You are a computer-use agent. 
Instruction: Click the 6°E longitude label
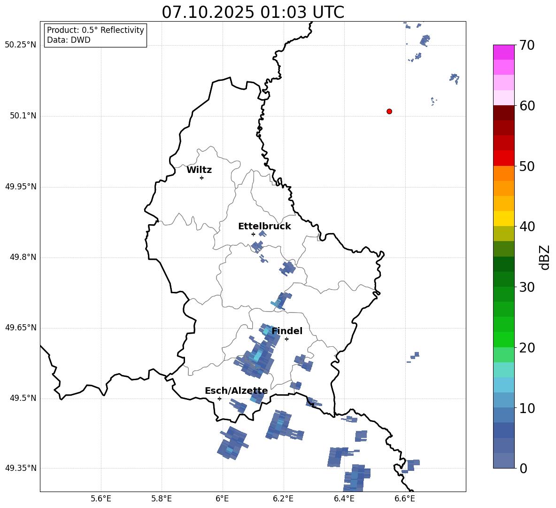tap(222, 499)
